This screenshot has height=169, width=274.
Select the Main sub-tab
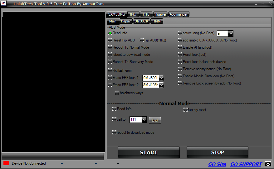pyautogui.click(x=113, y=21)
